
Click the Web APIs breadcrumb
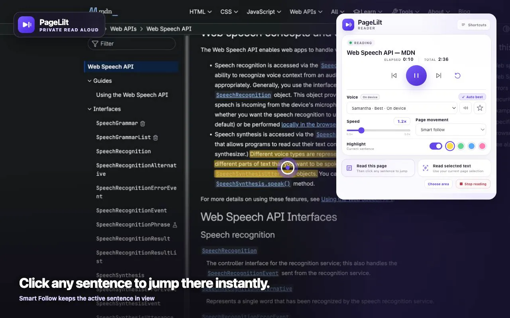(x=123, y=29)
